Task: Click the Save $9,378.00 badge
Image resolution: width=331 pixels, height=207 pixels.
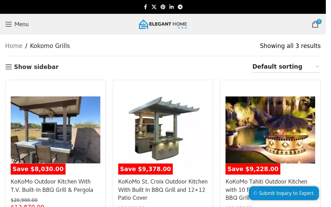Action: (146, 169)
